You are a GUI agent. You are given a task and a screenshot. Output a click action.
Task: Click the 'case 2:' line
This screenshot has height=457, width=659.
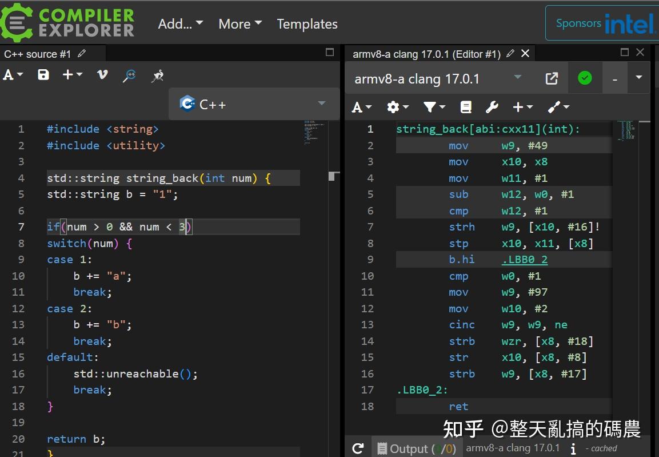[x=69, y=309]
